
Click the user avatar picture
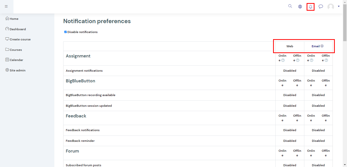[331, 7]
